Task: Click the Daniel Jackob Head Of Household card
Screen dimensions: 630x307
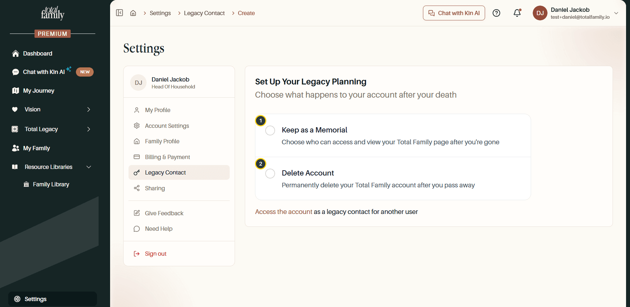Action: point(179,83)
